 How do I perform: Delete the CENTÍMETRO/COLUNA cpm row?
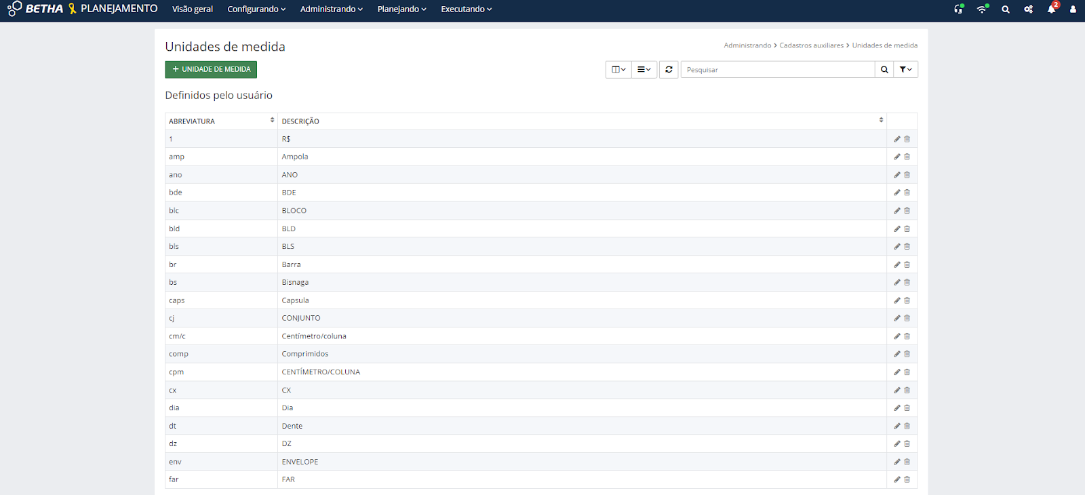(907, 372)
